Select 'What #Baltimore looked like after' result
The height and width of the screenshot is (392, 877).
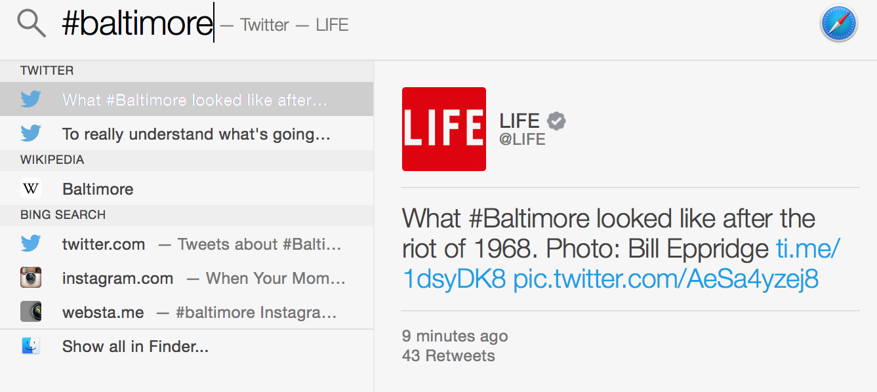tap(194, 100)
